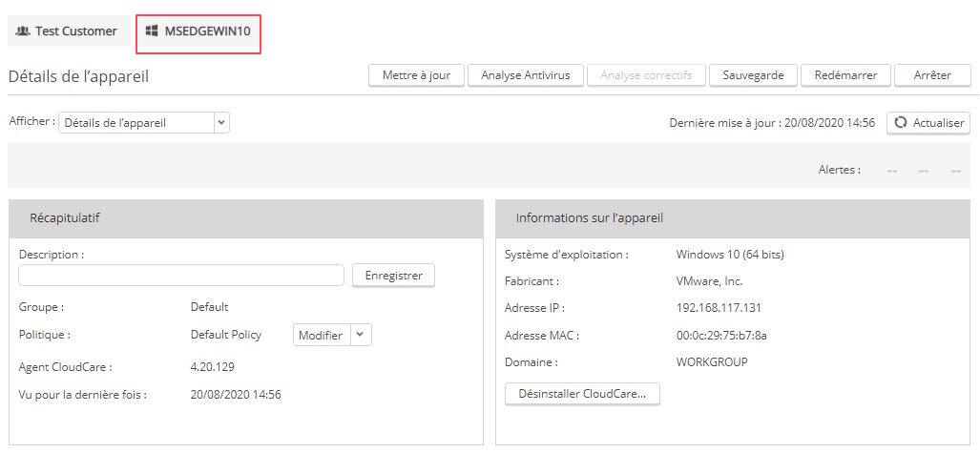Click the last alert indicator dash
Image resolution: width=980 pixels, height=453 pixels.
955,171
